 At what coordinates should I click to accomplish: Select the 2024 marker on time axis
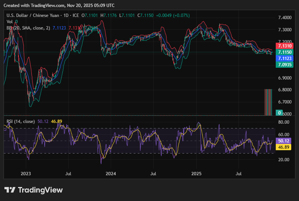tap(111, 173)
